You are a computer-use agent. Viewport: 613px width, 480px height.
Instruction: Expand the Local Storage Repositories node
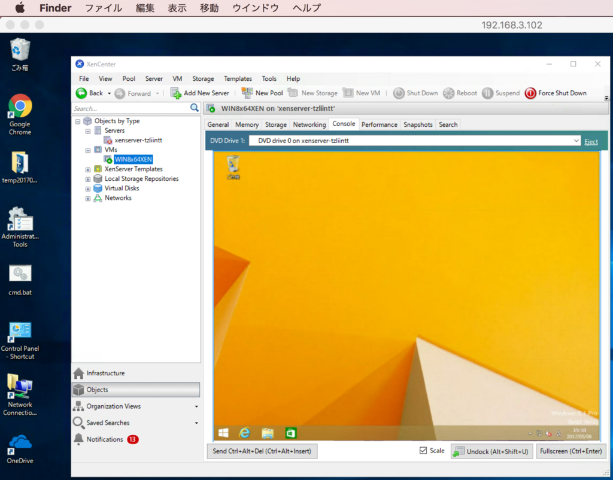point(88,180)
